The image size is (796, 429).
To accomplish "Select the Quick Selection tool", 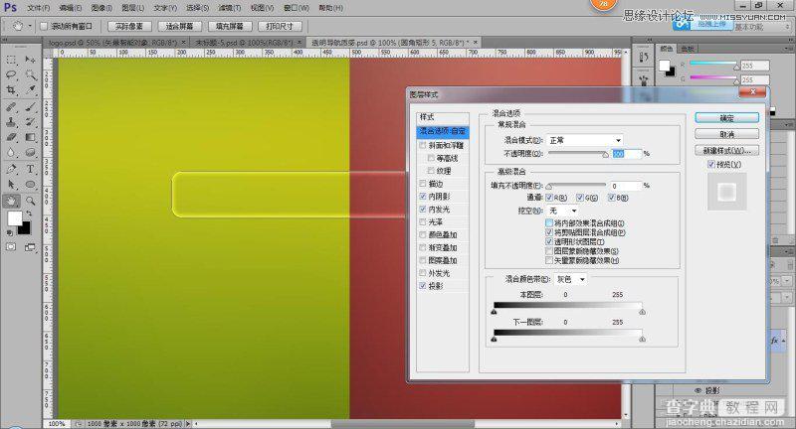I will (x=31, y=74).
